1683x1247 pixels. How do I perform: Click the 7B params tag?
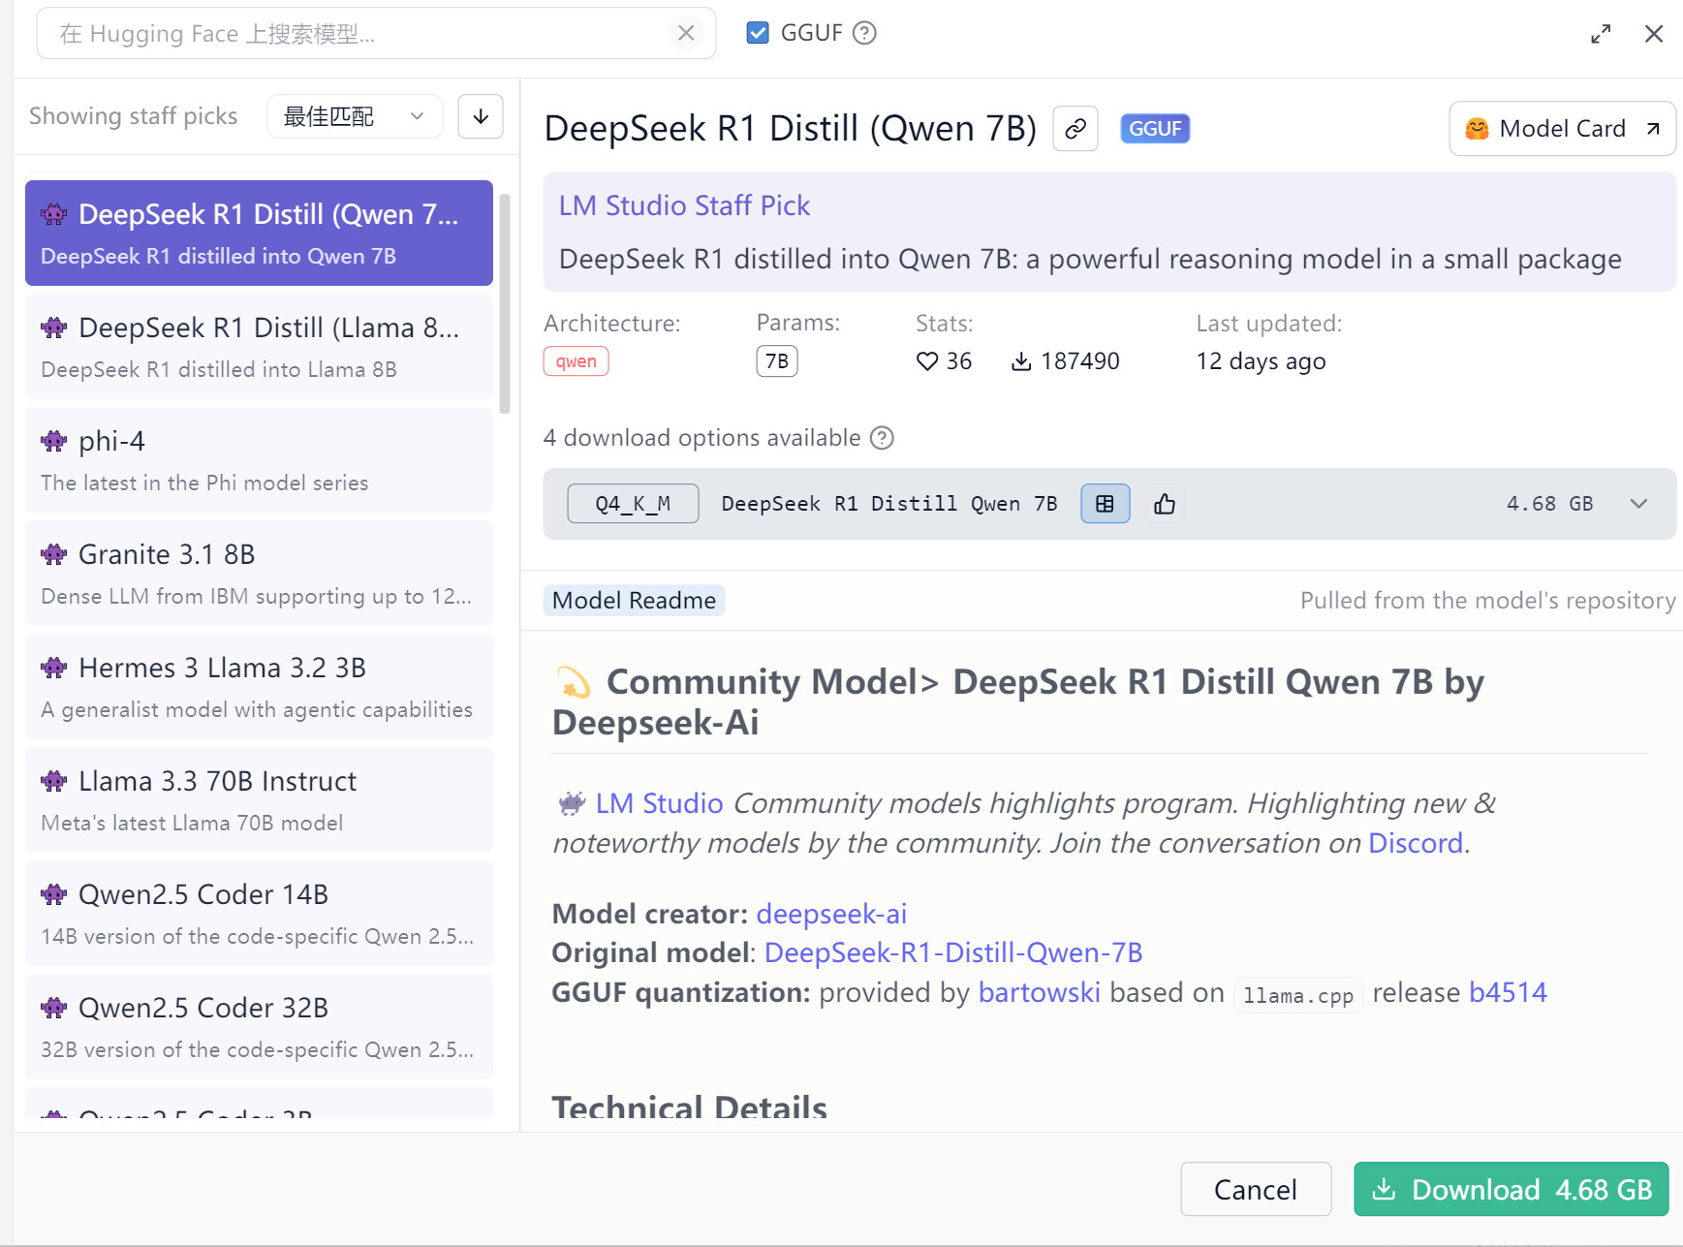pos(777,361)
